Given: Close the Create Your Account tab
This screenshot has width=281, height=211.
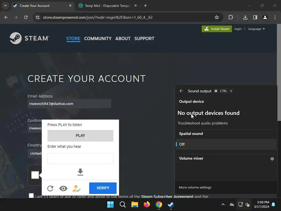Looking at the screenshot, I should tap(70, 5).
